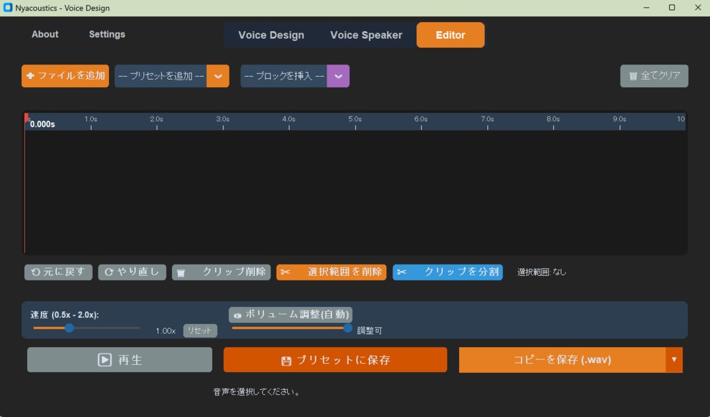Expand the save format arrow beside .wav
This screenshot has width=710, height=417.
click(674, 360)
